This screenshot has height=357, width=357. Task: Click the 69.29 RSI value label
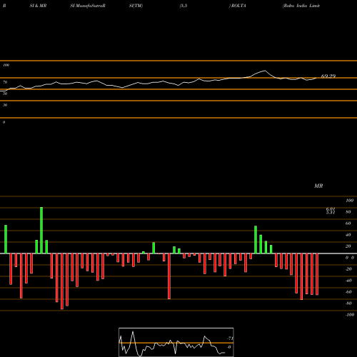(328, 76)
